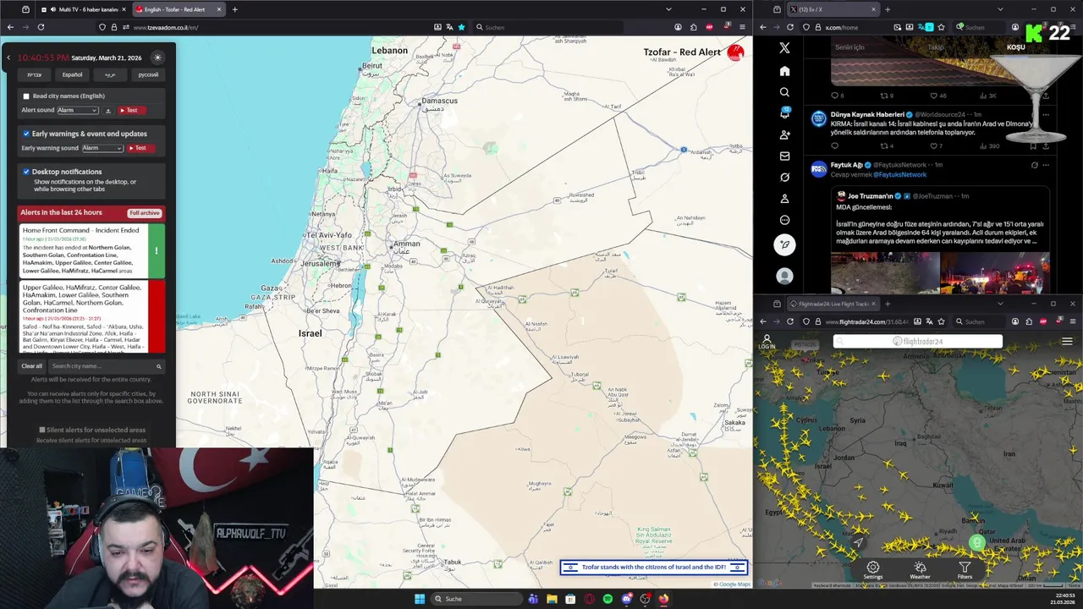Open @FaytuksNetwork reply link

[x=900, y=174]
